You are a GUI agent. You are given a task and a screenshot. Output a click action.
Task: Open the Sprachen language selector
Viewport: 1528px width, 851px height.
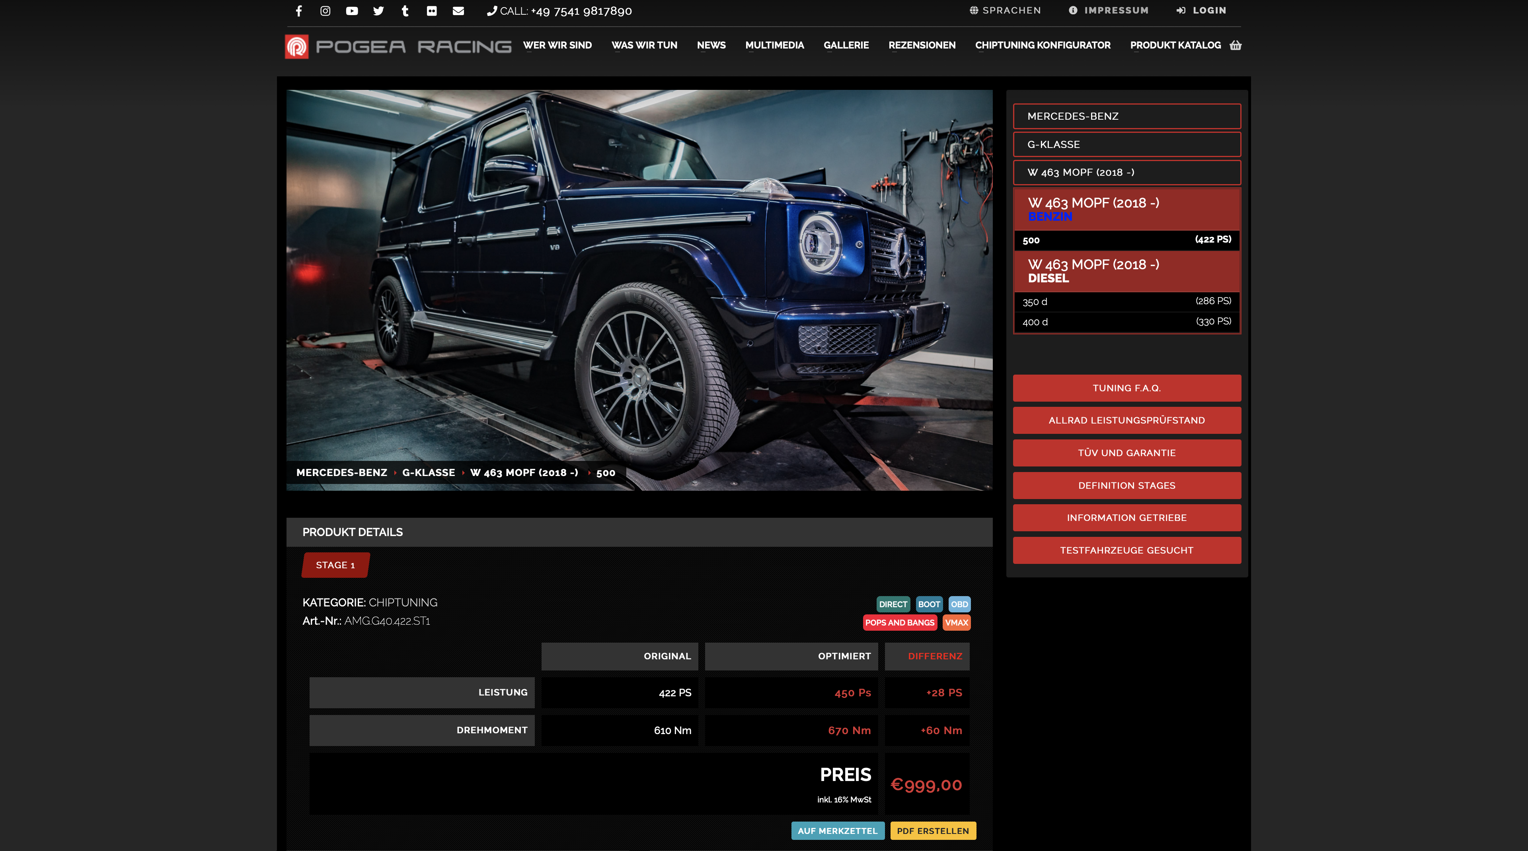tap(1005, 10)
